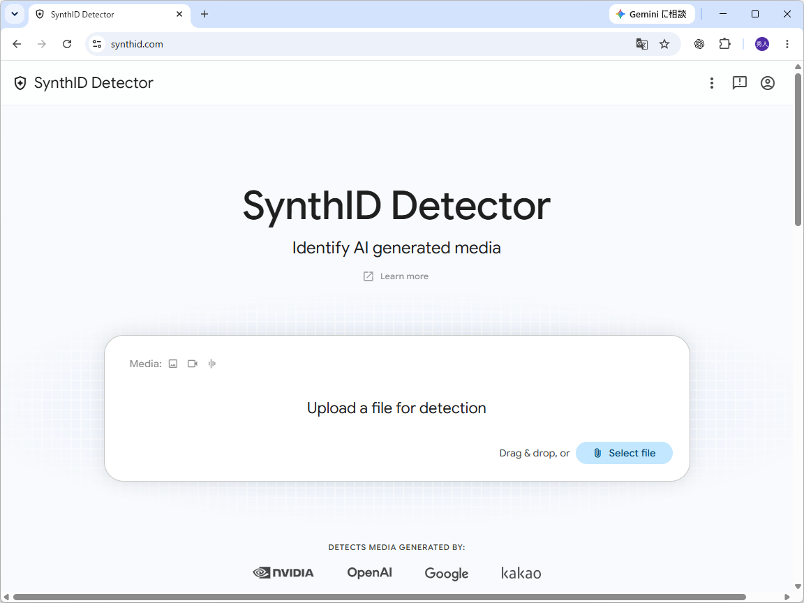Viewport: 804px width, 603px height.
Task: Click the browser forward arrow
Action: point(42,44)
